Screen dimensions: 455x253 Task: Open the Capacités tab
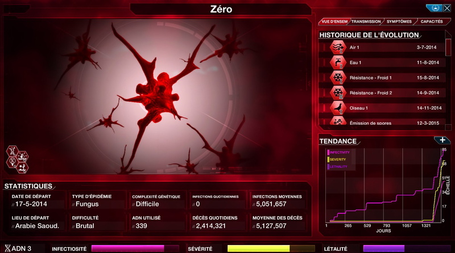432,22
